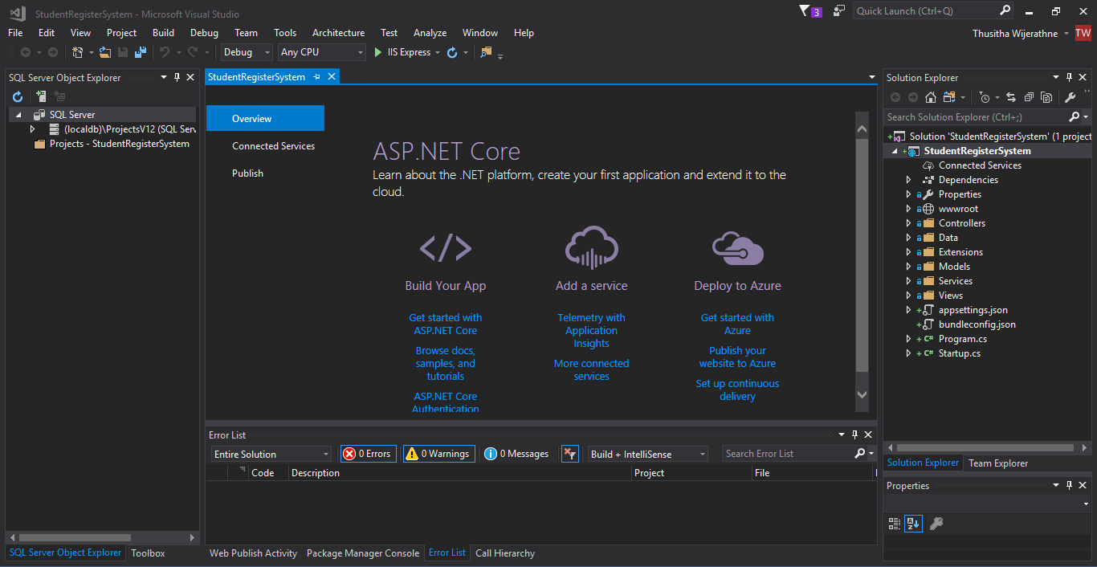Select Publish in side navigation
Image resolution: width=1097 pixels, height=567 pixels.
coord(248,173)
